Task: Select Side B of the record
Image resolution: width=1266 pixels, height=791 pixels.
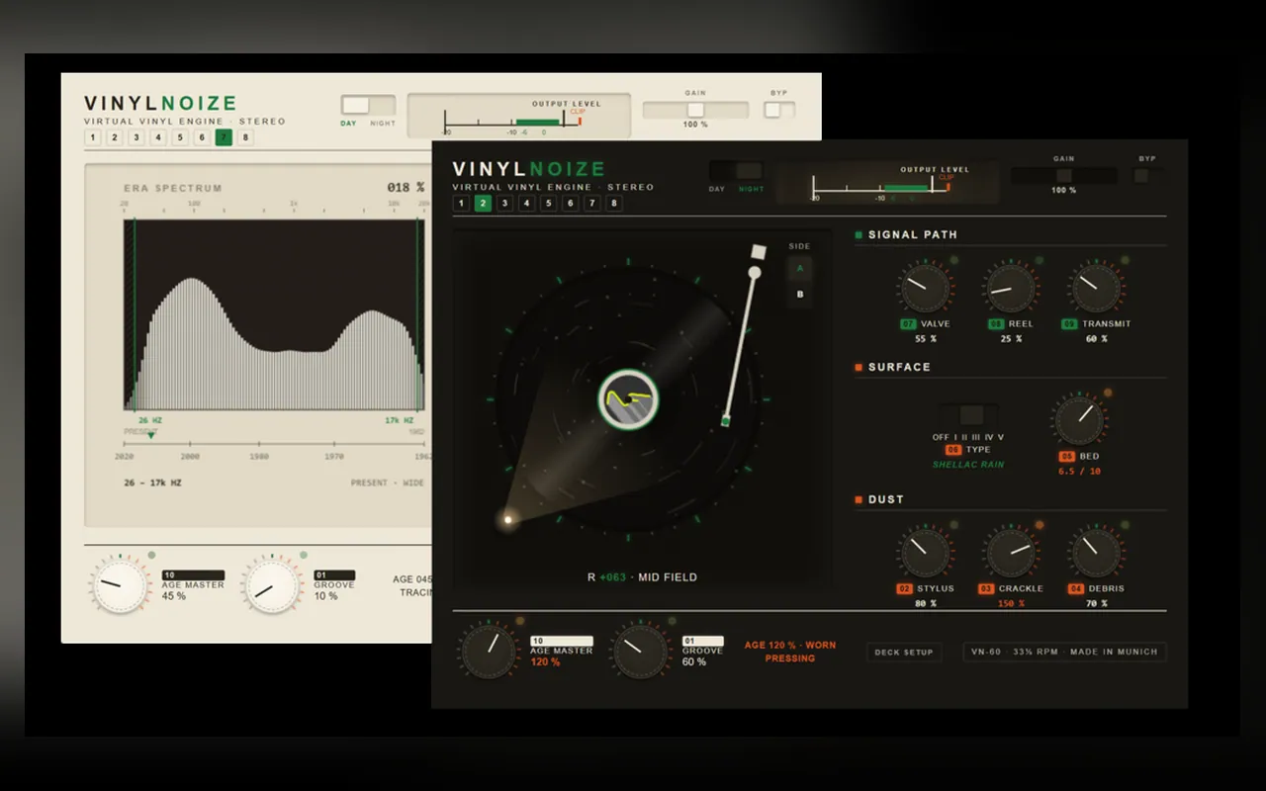Action: [x=800, y=295]
